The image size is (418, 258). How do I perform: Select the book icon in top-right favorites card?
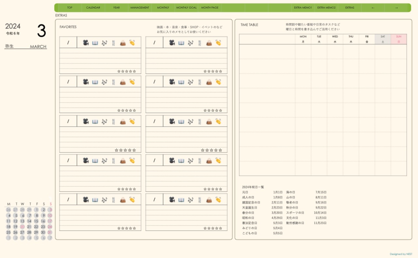tap(181, 43)
